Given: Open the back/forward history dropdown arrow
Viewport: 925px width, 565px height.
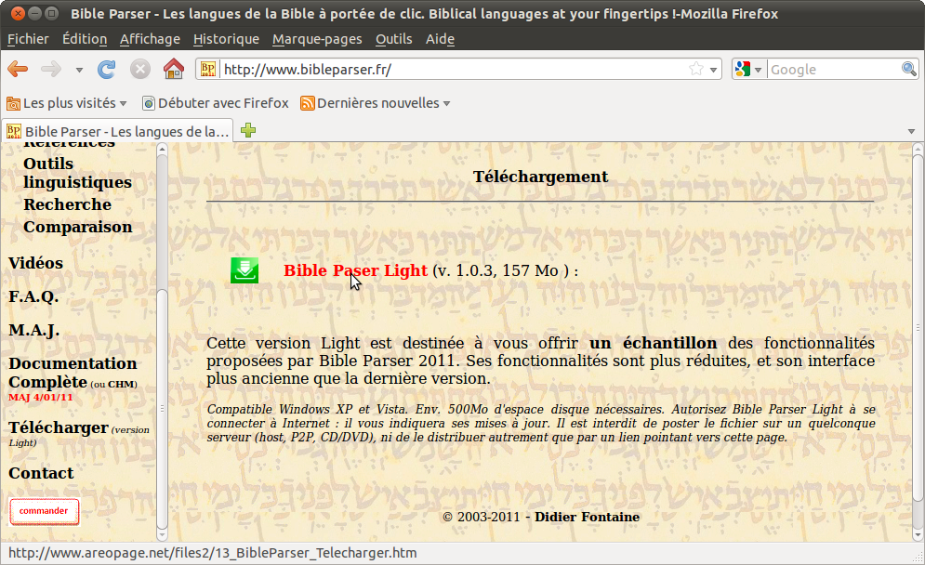Looking at the screenshot, I should (79, 71).
